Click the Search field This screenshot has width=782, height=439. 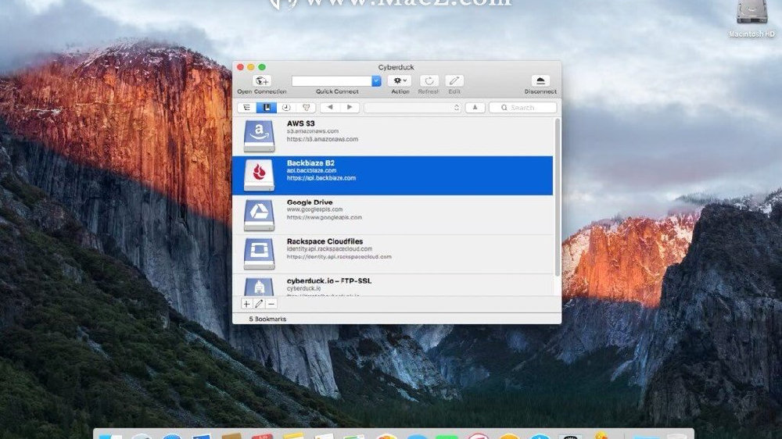[x=522, y=108]
